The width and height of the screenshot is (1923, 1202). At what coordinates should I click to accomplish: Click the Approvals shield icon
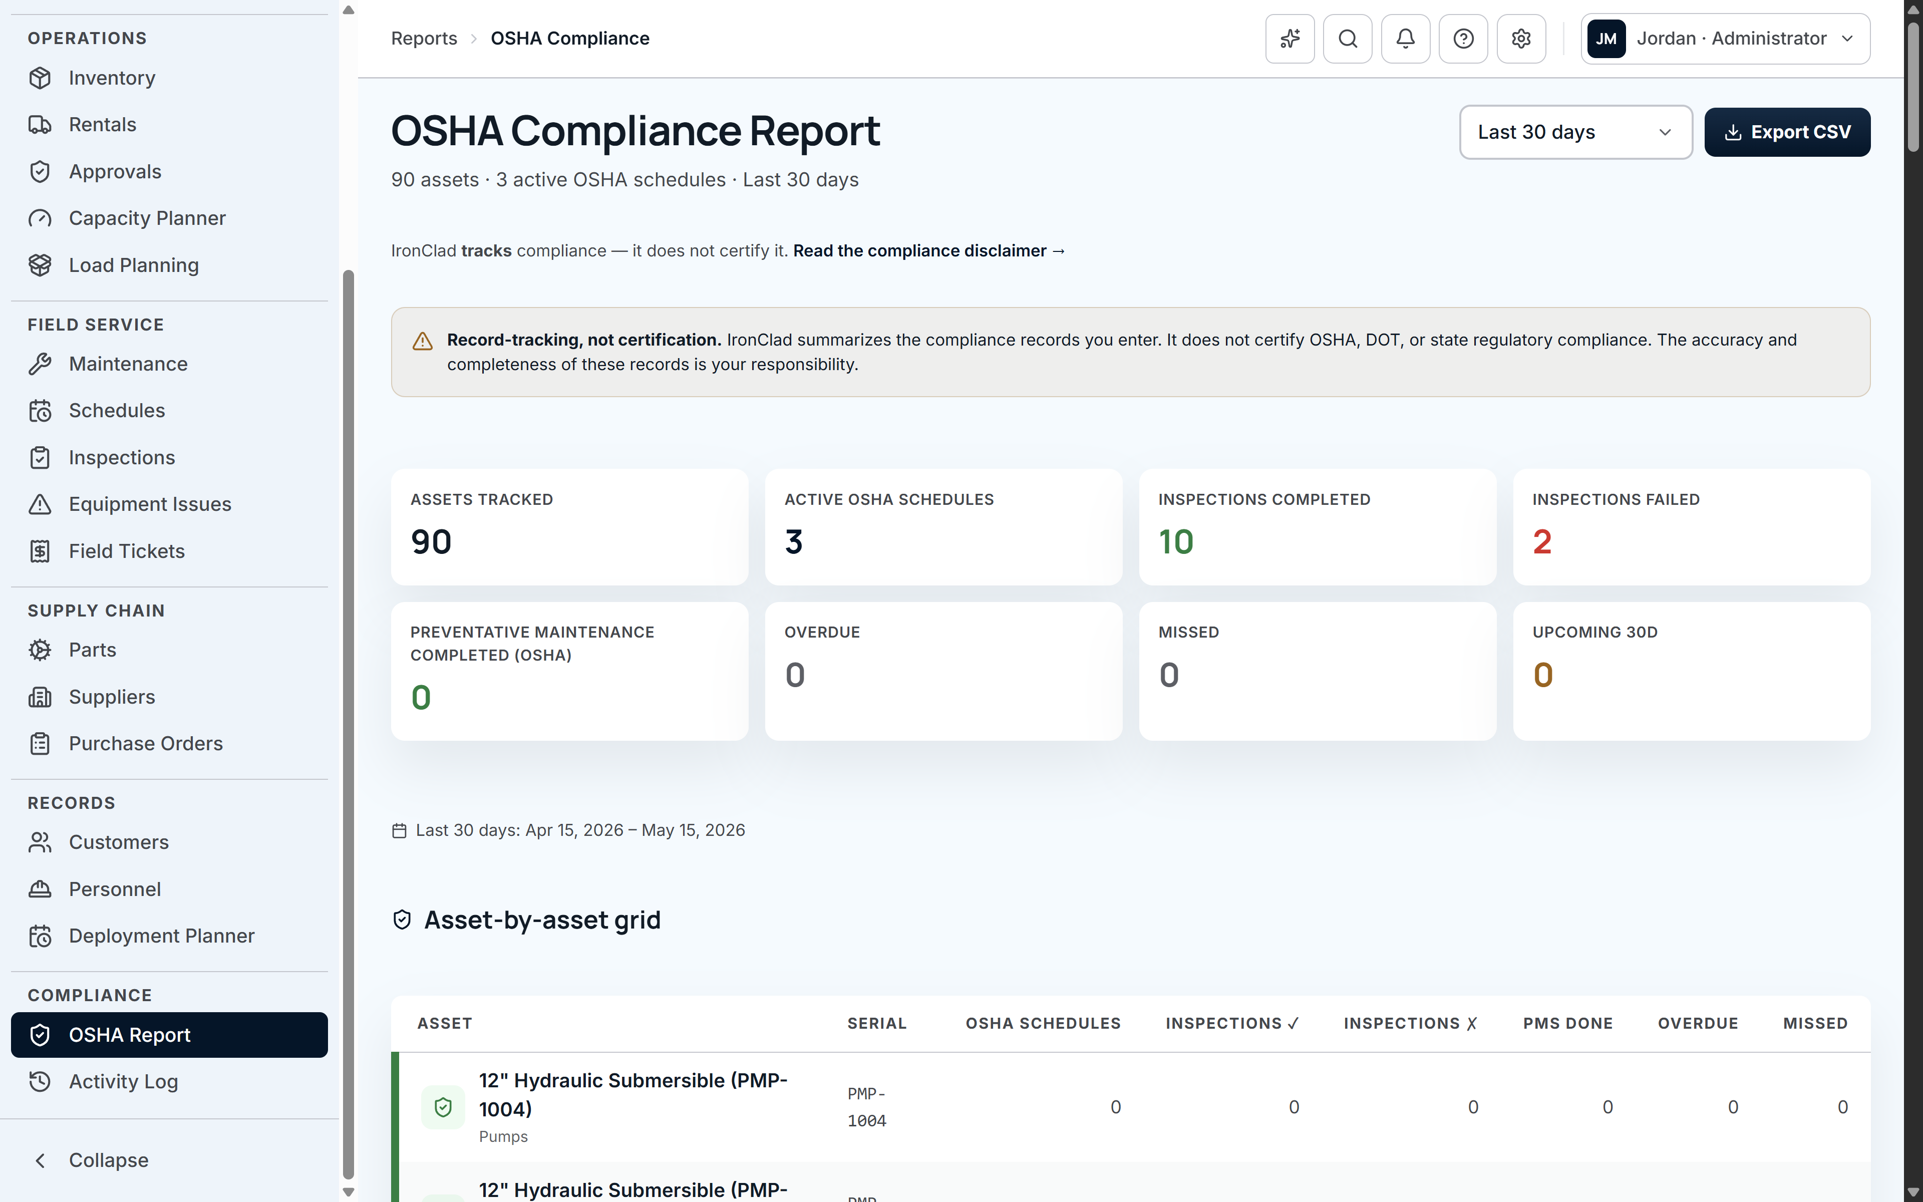click(40, 172)
